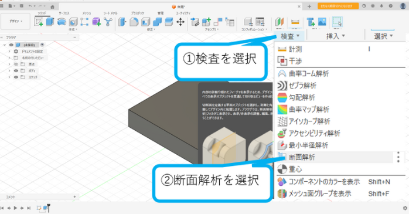
Task: Open the File menu dropdown
Action: coord(12,6)
